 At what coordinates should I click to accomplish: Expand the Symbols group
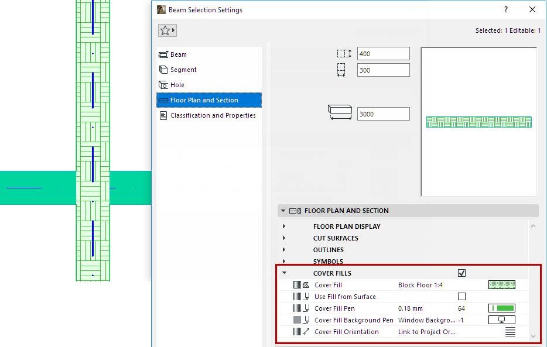(284, 261)
